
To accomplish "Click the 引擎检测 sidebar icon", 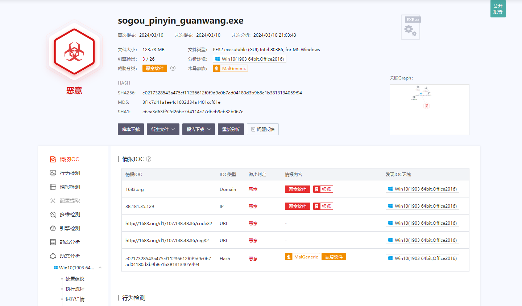I will 53,228.
